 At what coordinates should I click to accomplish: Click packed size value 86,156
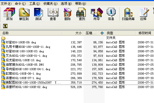[98, 42]
